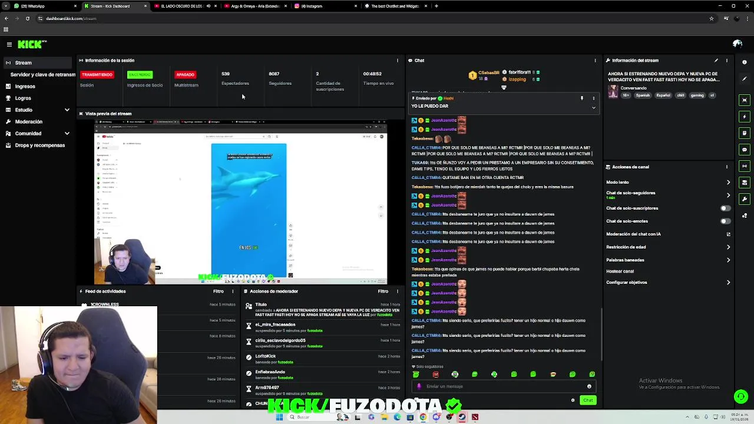Viewport: 754px width, 424px height.
Task: Open the emoji picker in message box
Action: pos(589,386)
